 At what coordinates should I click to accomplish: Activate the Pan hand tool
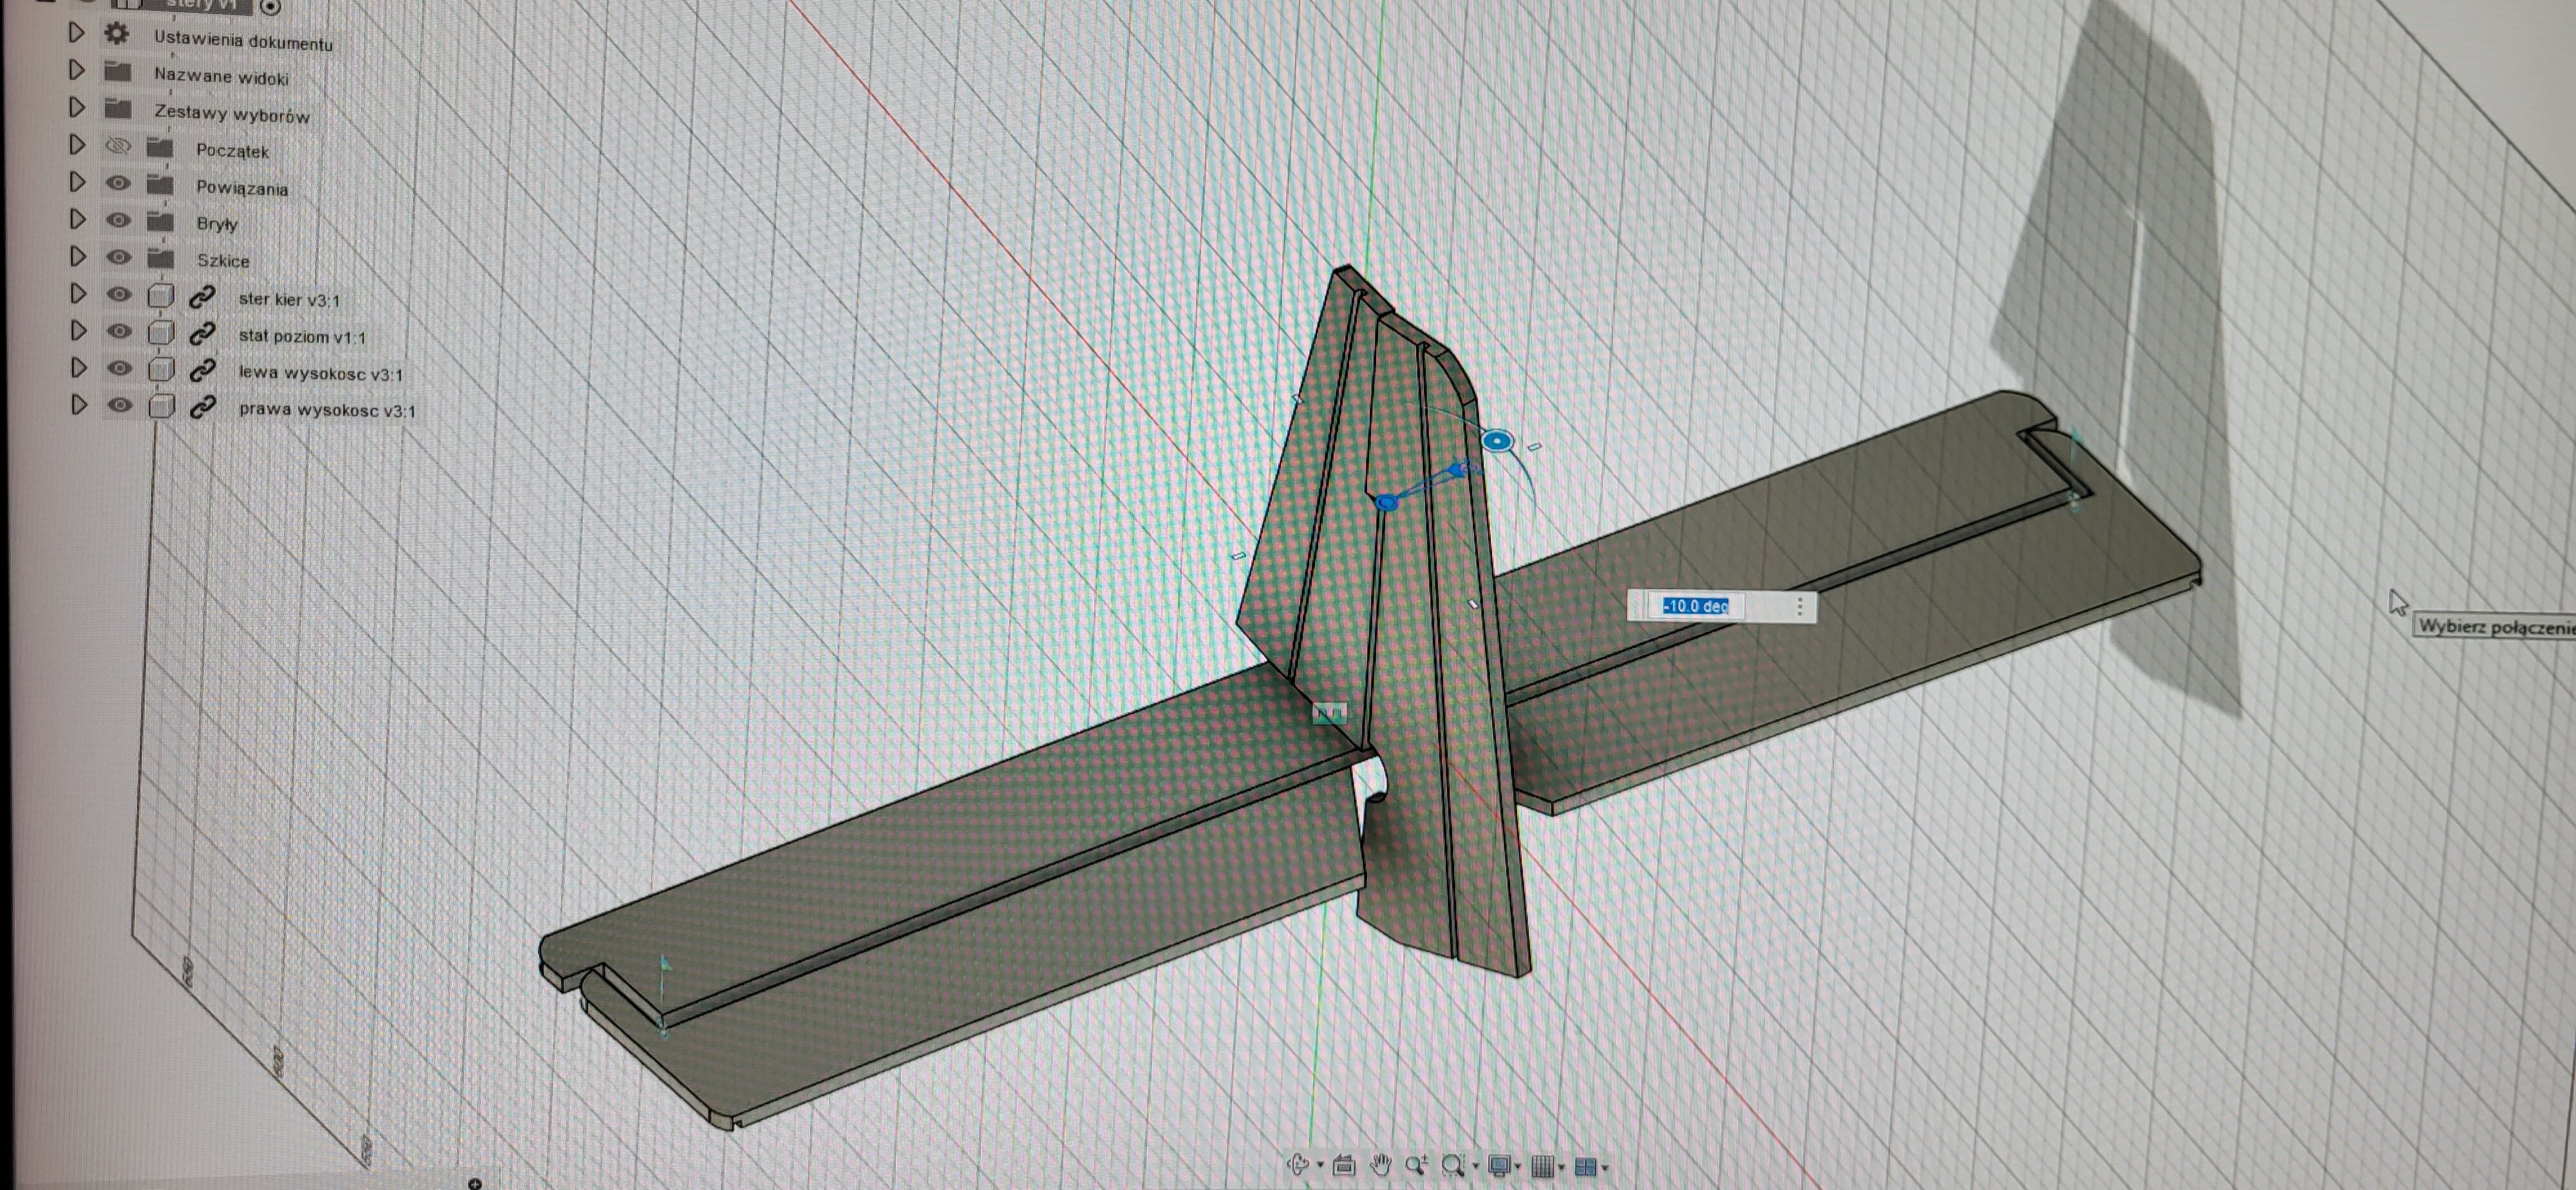[1381, 1165]
